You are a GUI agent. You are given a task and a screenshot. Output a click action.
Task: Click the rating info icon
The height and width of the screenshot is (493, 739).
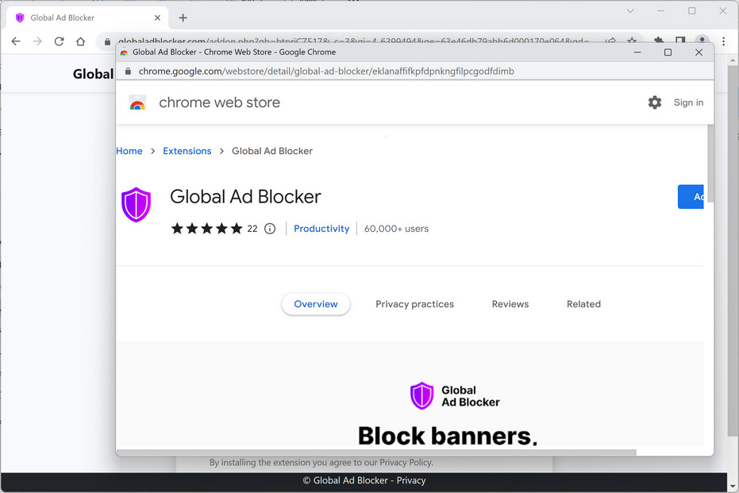coord(270,229)
